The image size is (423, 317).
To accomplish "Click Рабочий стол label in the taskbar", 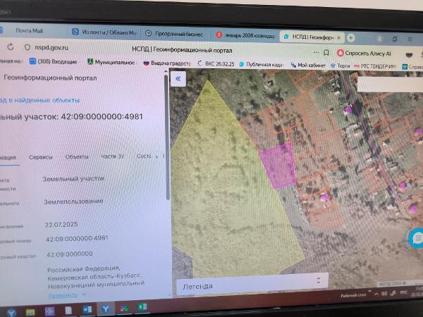I will 353,295.
